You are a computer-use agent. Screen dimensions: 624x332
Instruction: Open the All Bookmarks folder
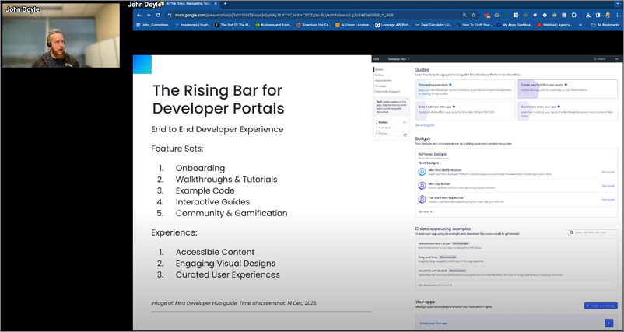pos(605,25)
